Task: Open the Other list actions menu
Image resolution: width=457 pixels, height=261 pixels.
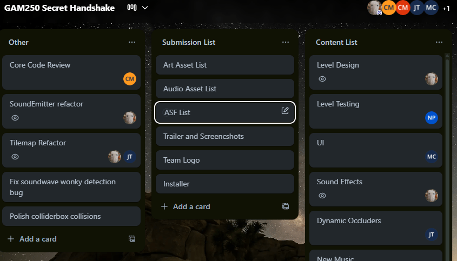Action: click(132, 42)
